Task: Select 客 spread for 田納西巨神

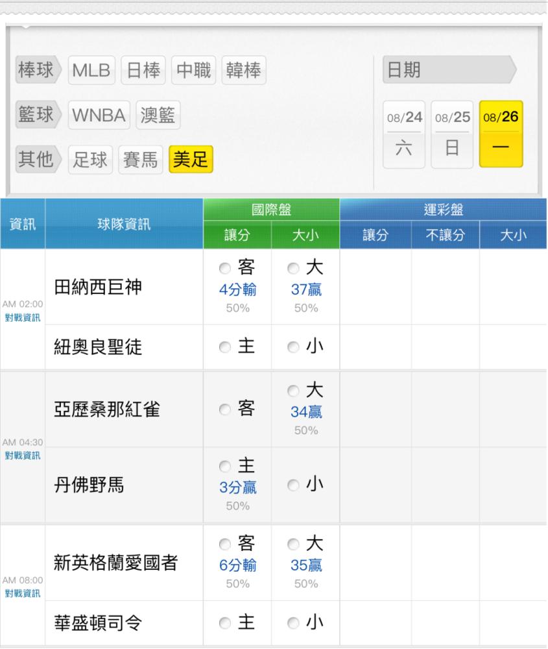Action: pyautogui.click(x=225, y=268)
